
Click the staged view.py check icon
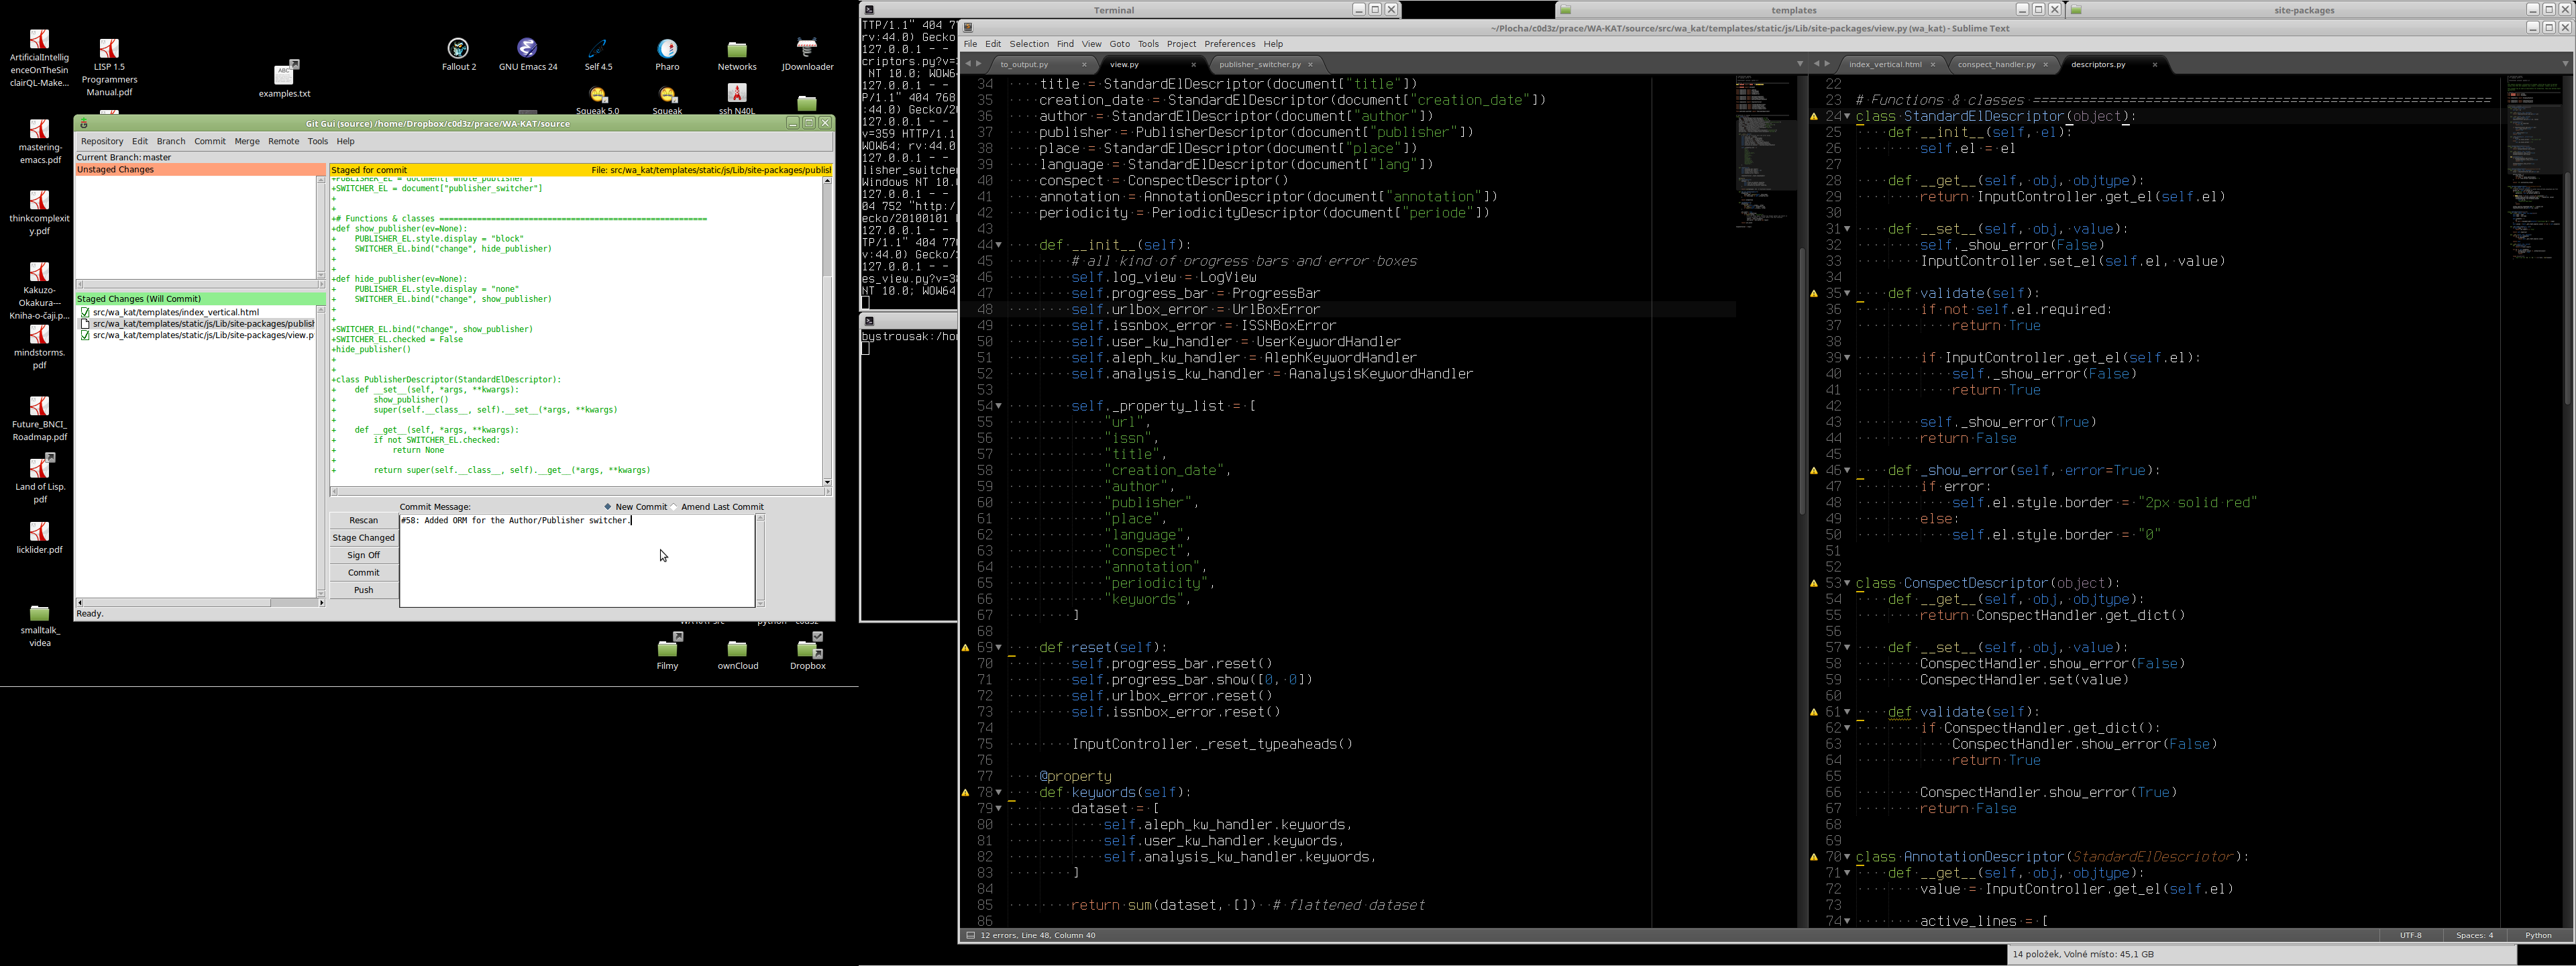tap(85, 336)
